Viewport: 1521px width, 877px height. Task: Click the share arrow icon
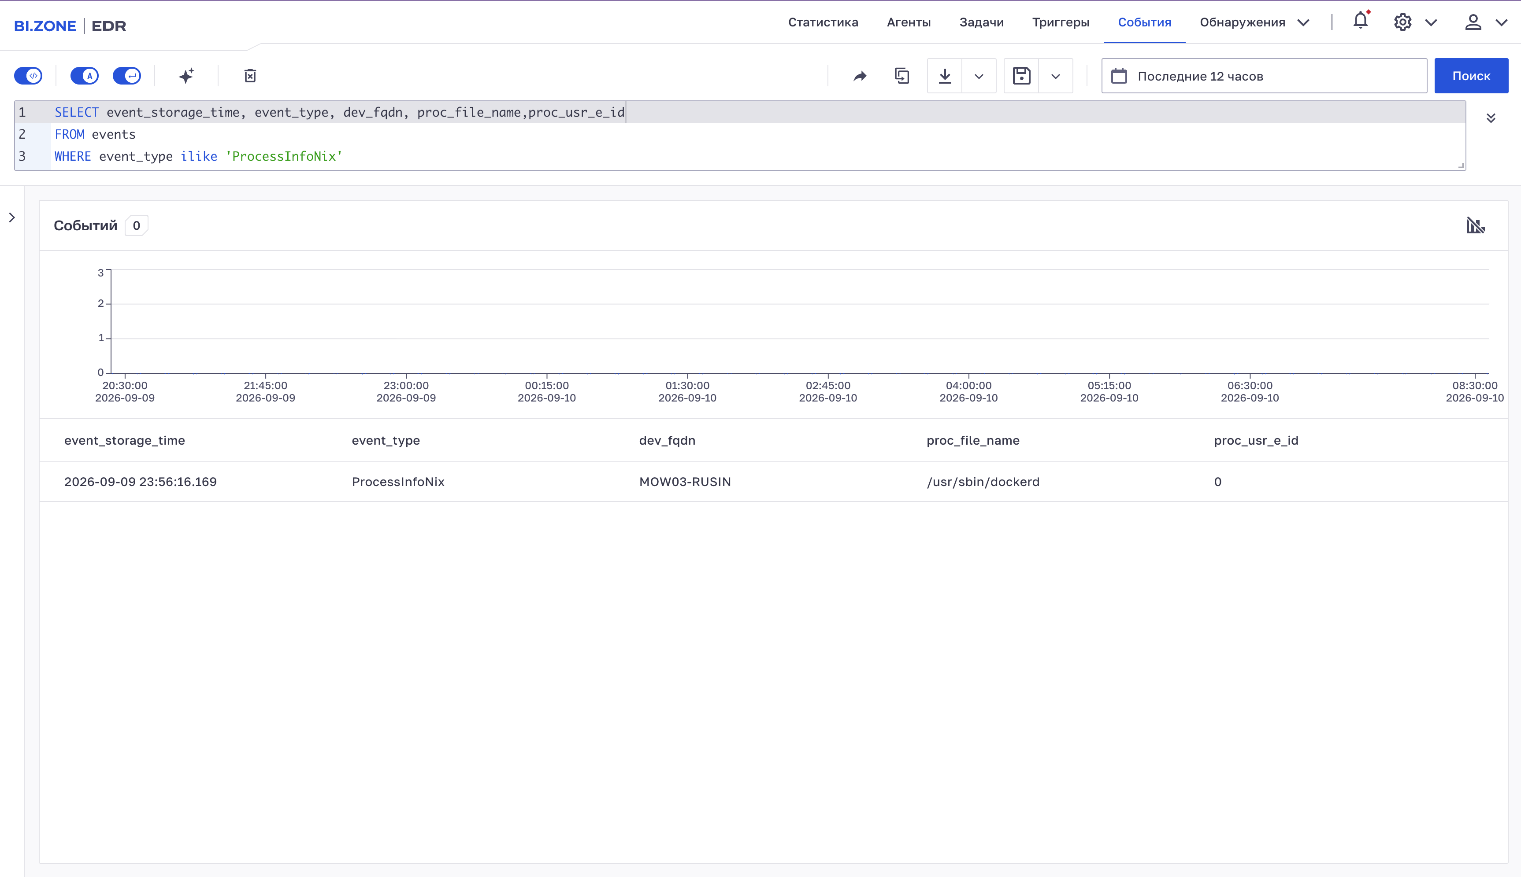[x=860, y=76]
